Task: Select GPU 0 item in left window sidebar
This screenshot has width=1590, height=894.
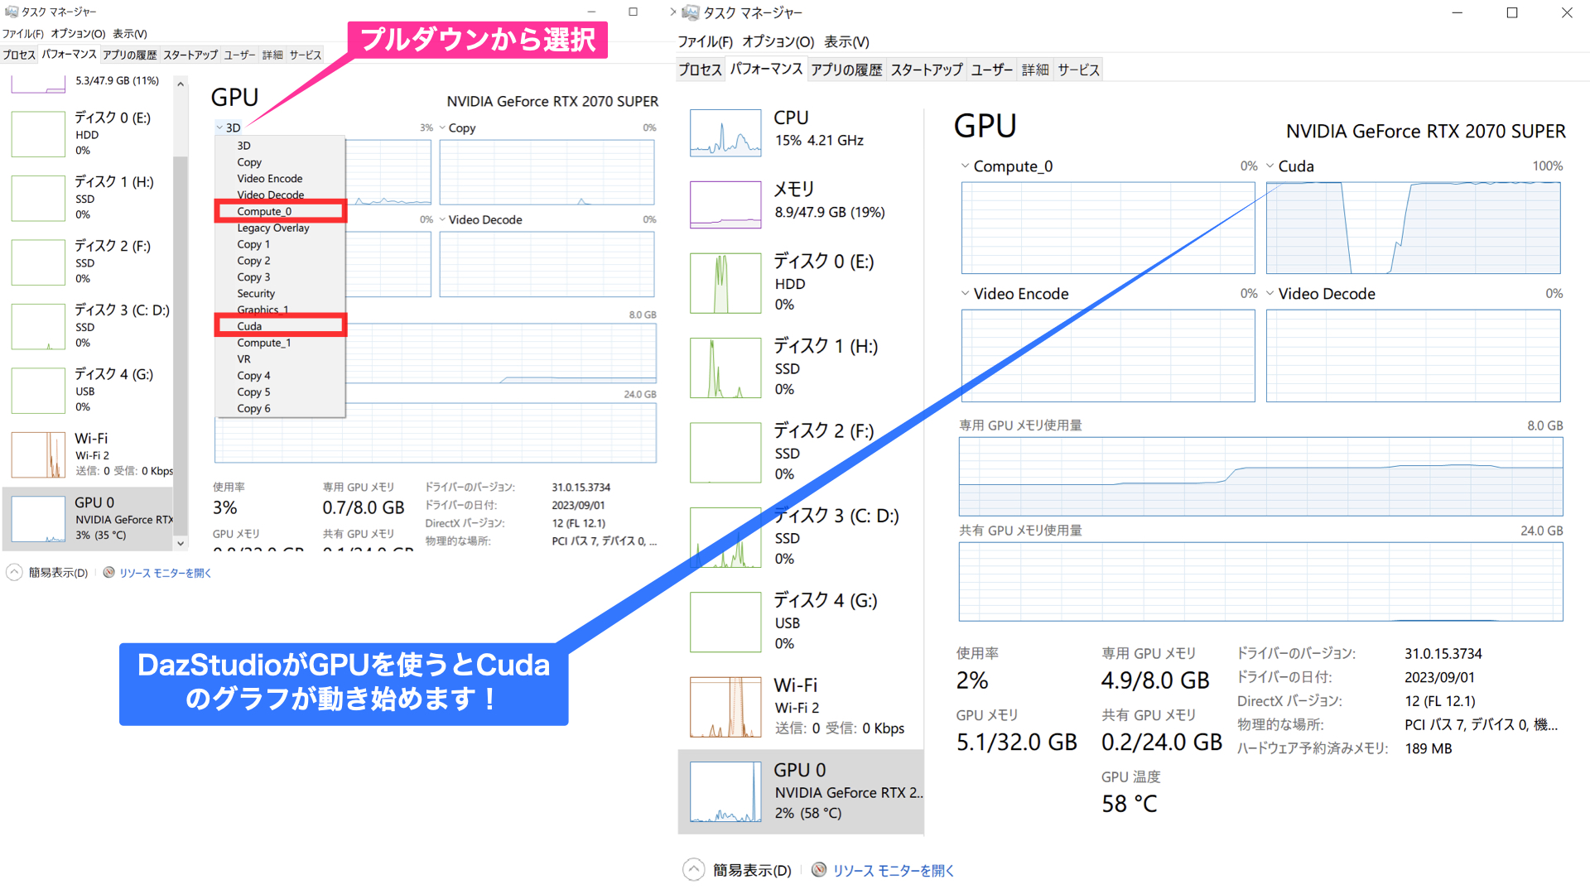Action: point(89,519)
